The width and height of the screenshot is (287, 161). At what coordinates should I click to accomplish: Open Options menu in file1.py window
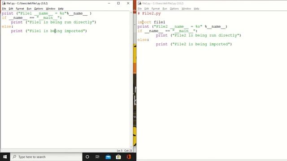click(x=39, y=8)
